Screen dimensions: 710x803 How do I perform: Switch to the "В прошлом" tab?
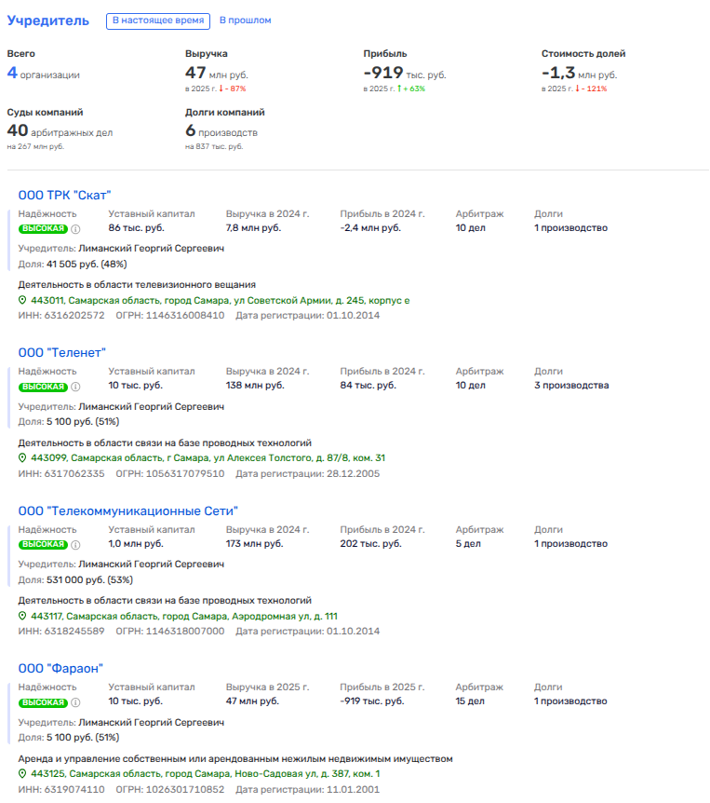(x=246, y=20)
